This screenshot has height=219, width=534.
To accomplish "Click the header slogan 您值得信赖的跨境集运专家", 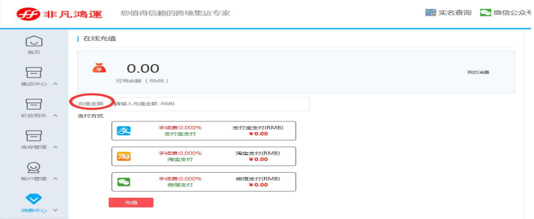I will (176, 13).
